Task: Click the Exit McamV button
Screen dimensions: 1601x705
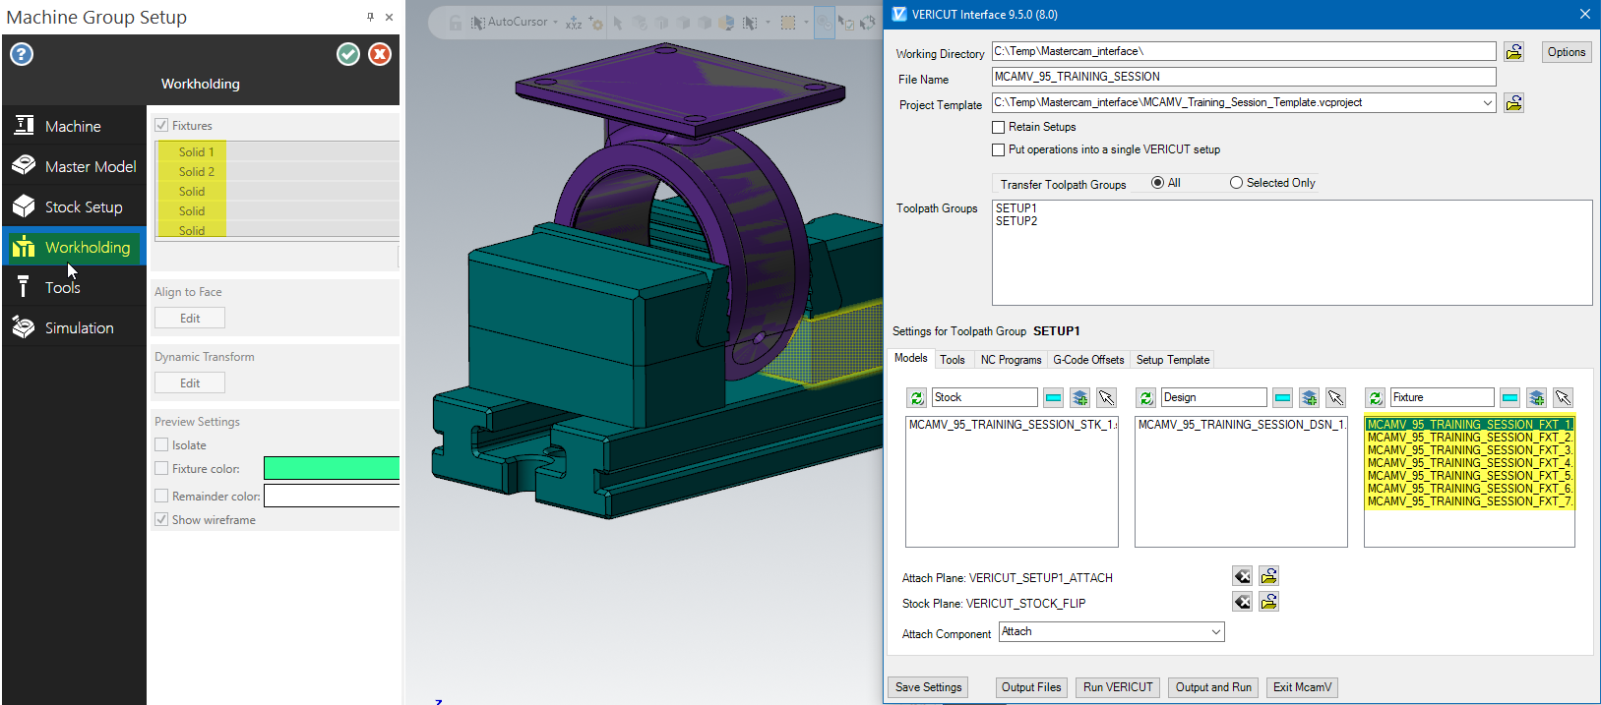Action: [1302, 687]
